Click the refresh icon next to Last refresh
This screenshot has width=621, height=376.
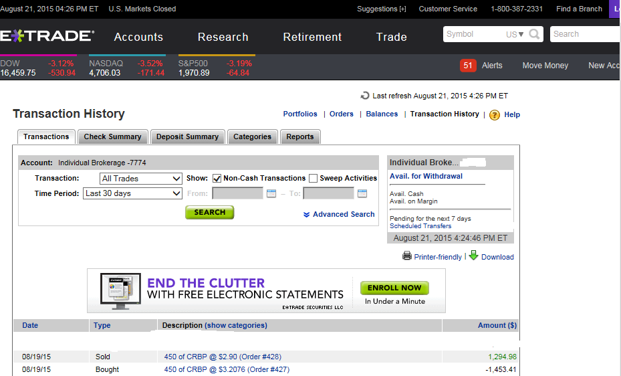365,96
